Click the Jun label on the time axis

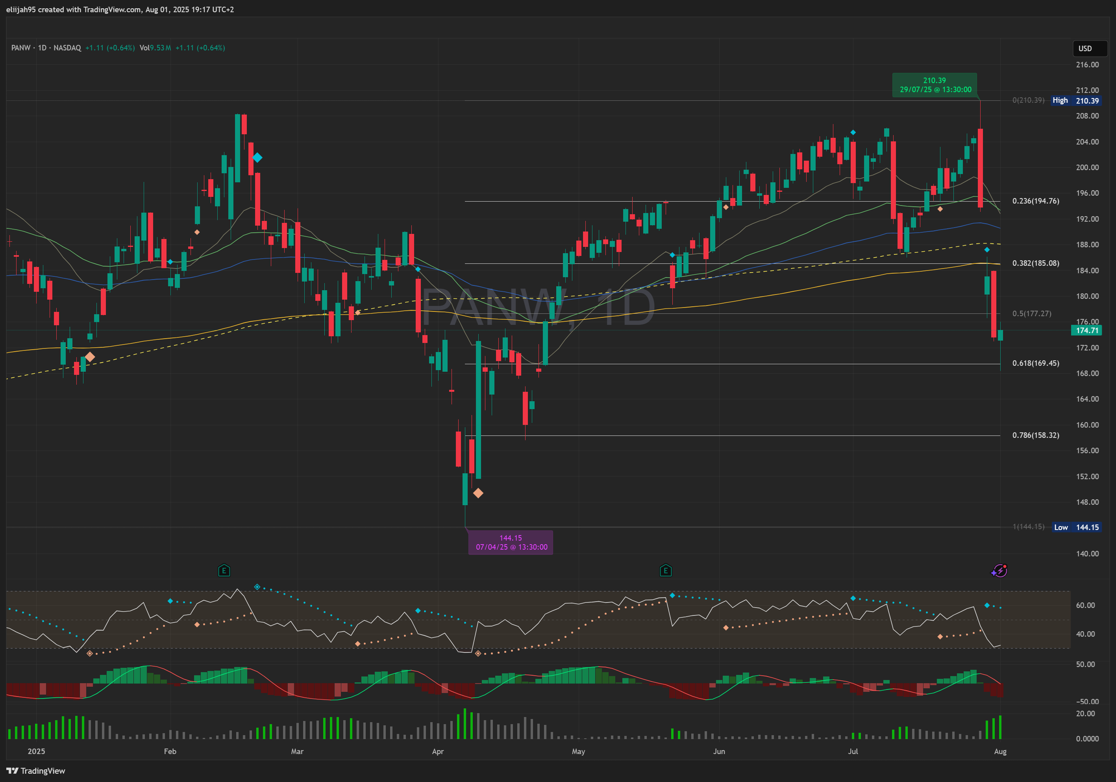[x=719, y=751]
